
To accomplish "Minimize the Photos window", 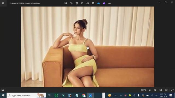I will tap(159, 2).
